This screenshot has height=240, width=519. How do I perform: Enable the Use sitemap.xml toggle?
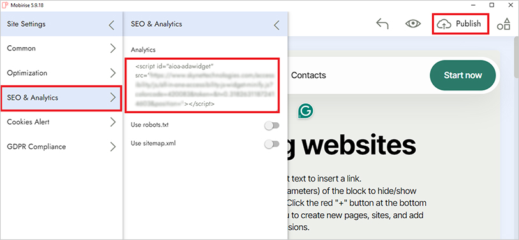click(272, 144)
